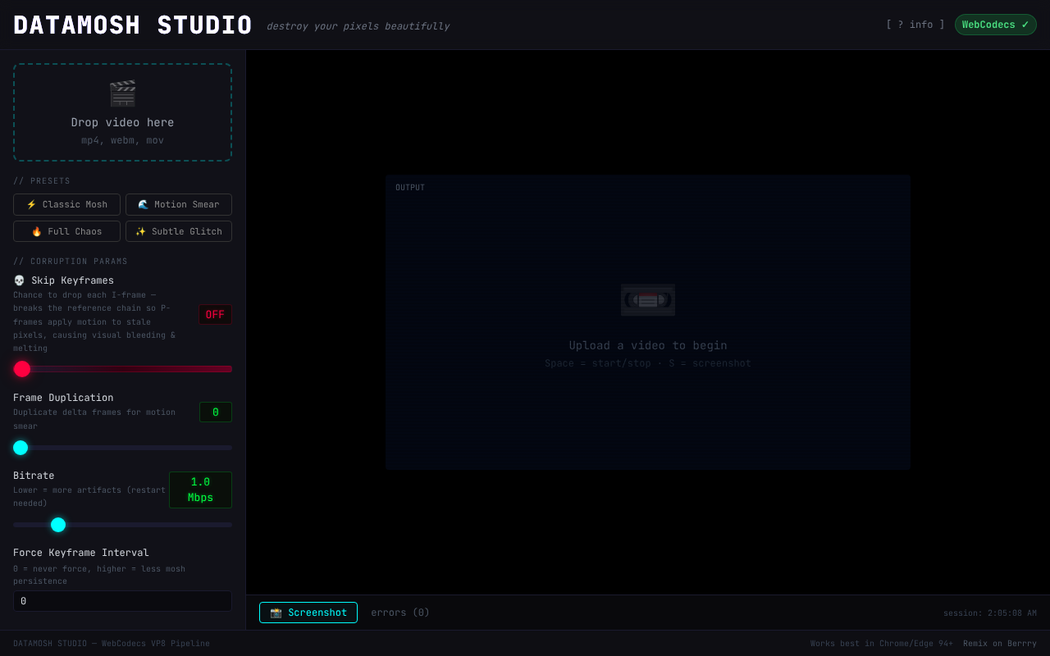Click the Frame Duplication slider handle
1050x656 pixels.
pyautogui.click(x=21, y=448)
